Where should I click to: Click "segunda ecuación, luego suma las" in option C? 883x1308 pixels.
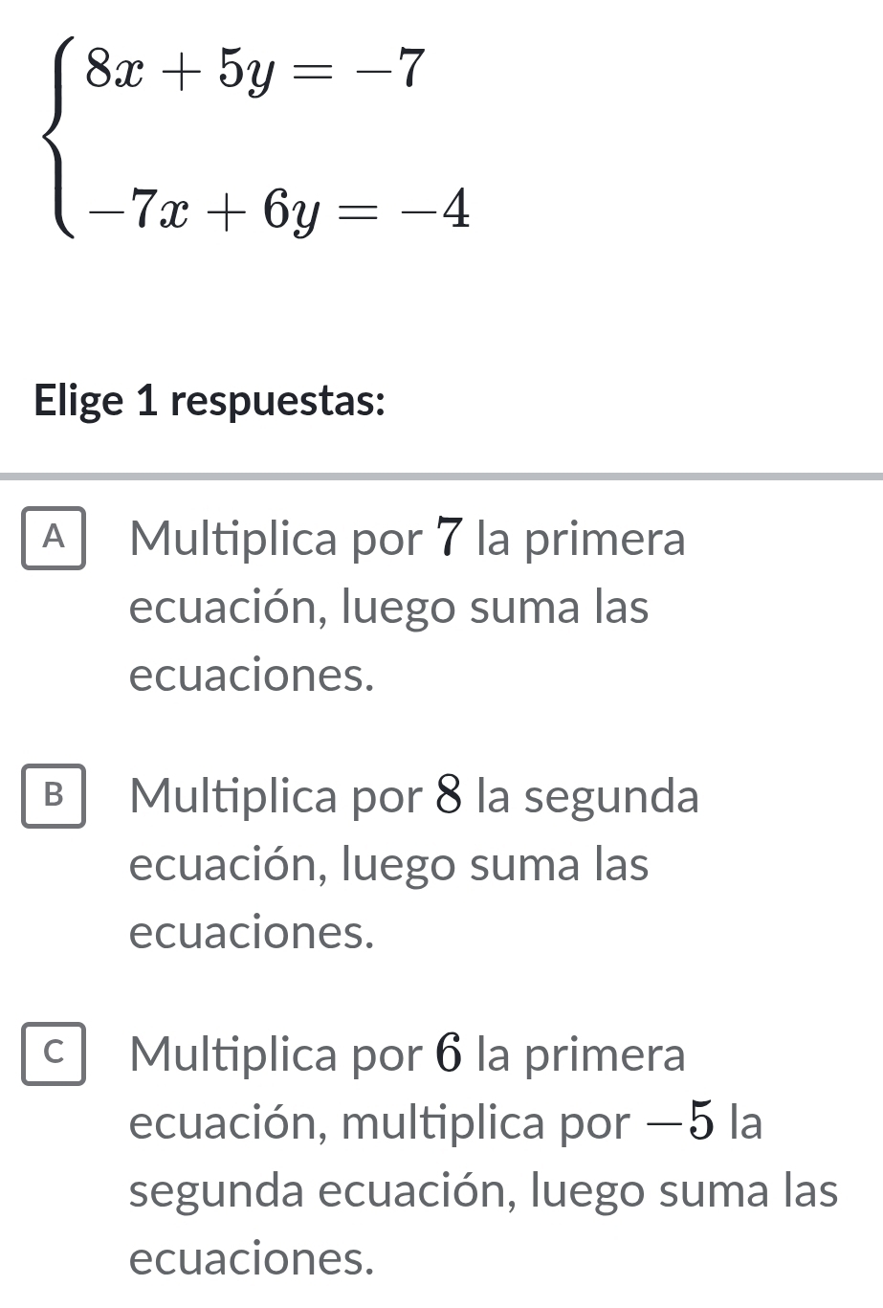click(x=484, y=1191)
